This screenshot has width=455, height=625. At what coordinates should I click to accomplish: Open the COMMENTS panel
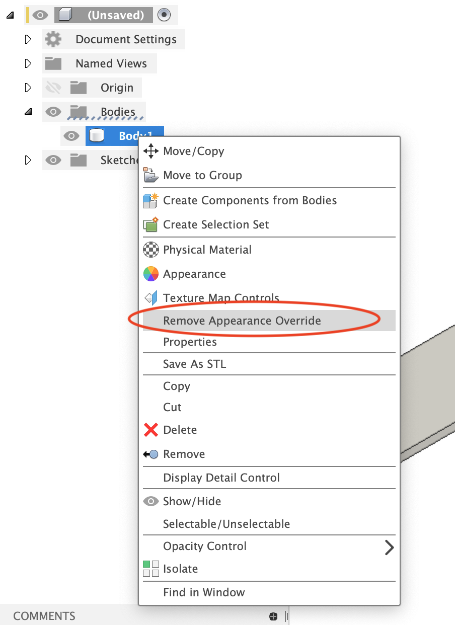coord(45,615)
